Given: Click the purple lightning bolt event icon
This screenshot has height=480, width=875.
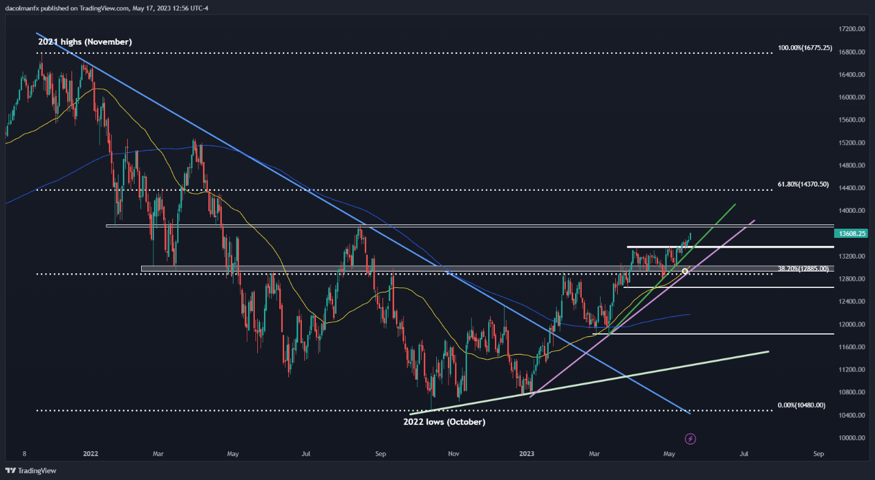Looking at the screenshot, I should point(690,438).
